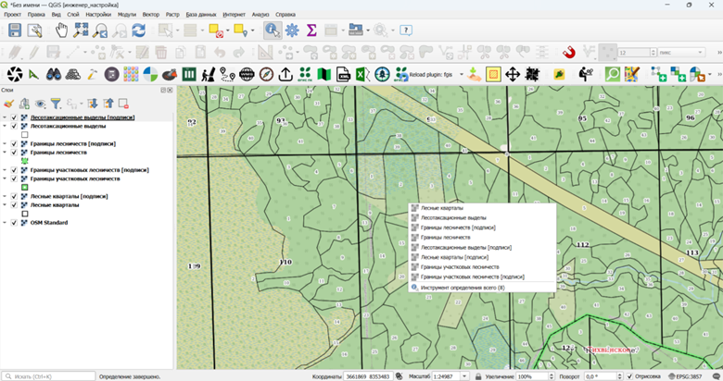
Task: Choose Лесотаксационные выделы in popup menu
Action: (453, 217)
